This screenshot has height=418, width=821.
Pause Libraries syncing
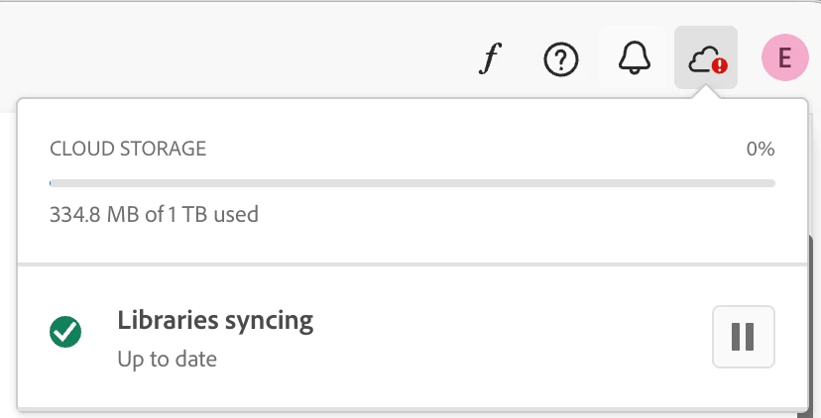click(744, 337)
